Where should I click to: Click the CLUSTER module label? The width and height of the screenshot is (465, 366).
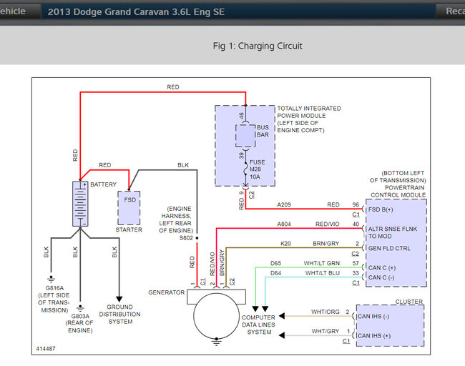coord(409,302)
